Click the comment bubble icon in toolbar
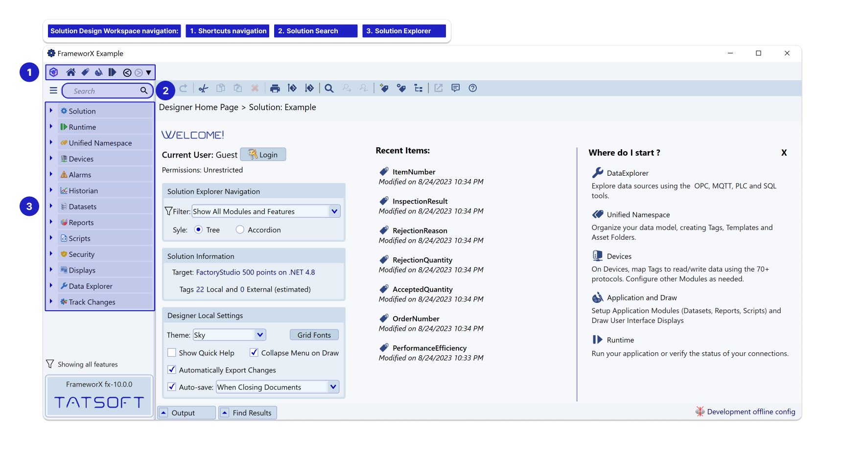 [x=455, y=88]
